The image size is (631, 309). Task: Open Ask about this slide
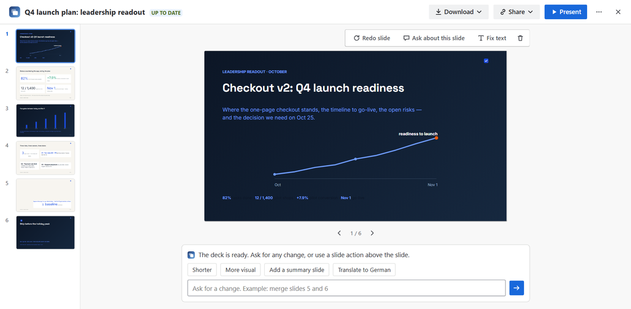[x=434, y=38]
